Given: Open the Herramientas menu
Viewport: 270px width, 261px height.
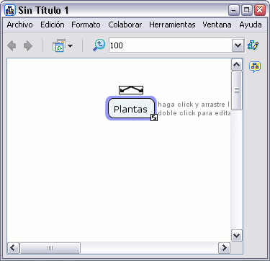Looking at the screenshot, I should 172,25.
